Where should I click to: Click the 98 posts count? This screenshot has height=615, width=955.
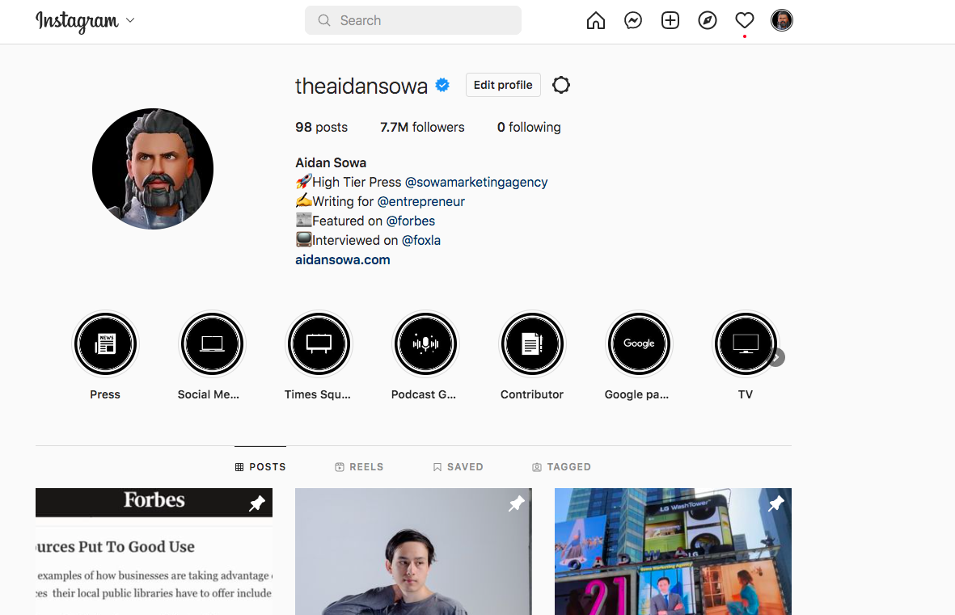(322, 127)
